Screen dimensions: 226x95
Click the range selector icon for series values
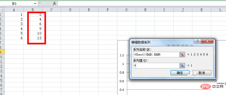click(x=182, y=66)
